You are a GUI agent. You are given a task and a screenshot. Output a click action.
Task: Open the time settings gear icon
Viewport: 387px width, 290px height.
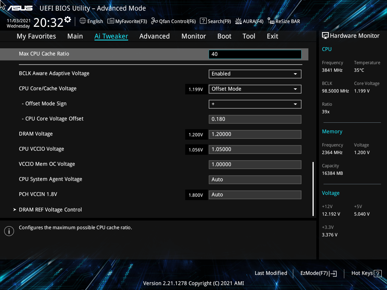[x=68, y=20]
